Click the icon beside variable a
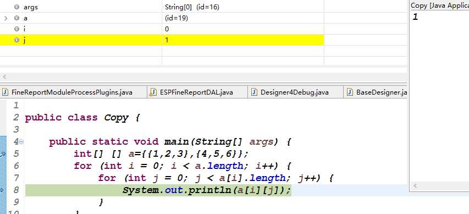The image size is (469, 214). click(16, 18)
